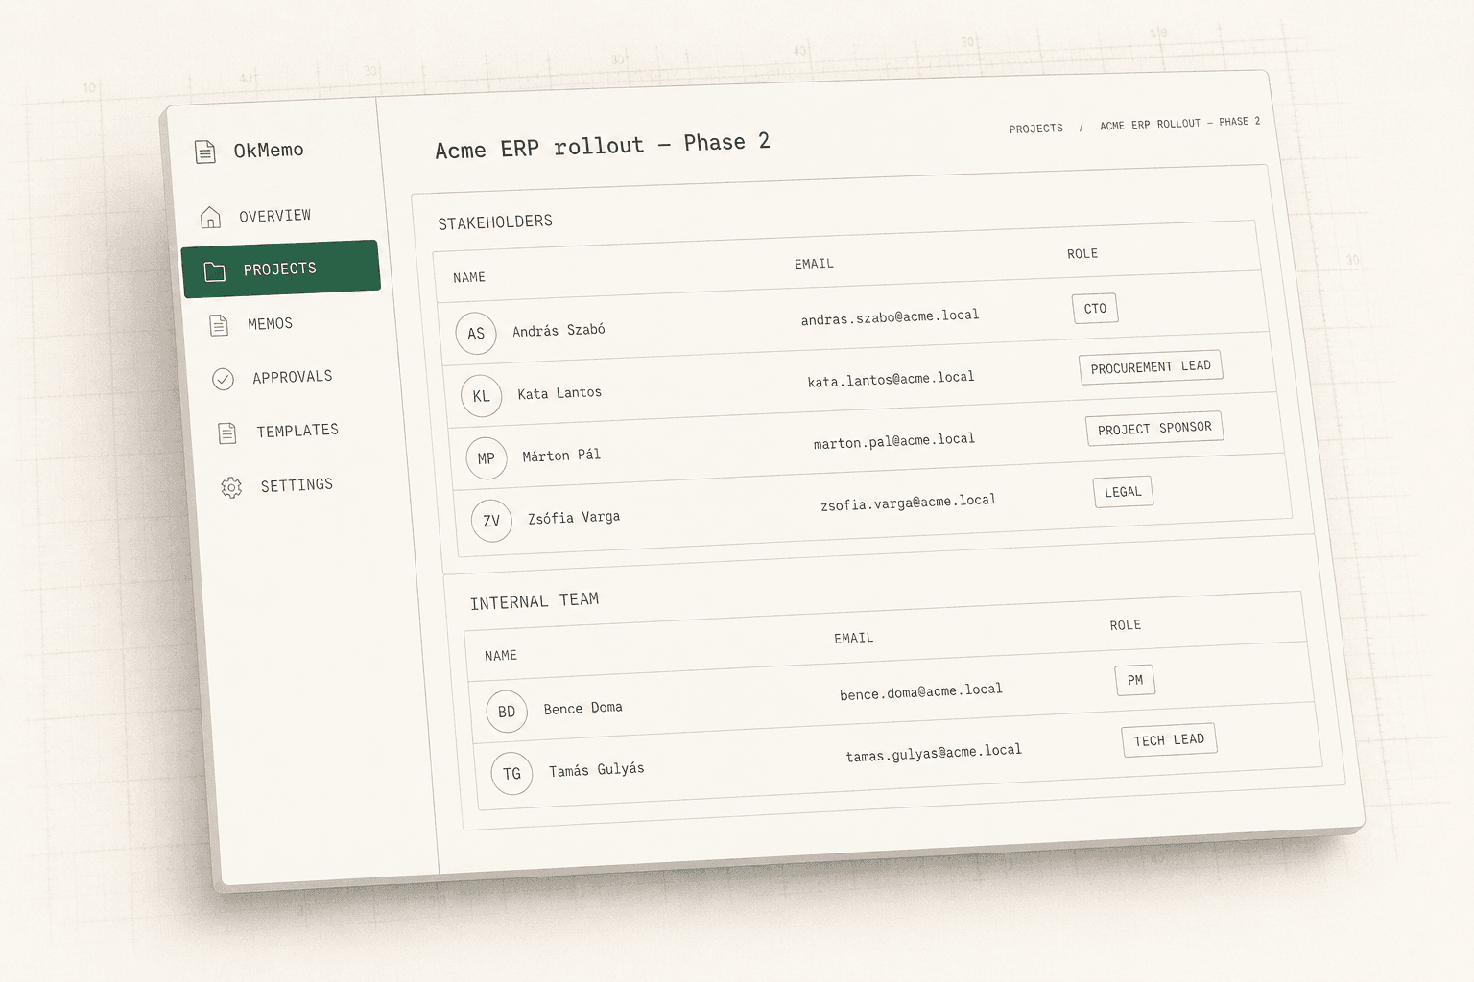Select the name Márton Pál

point(561,456)
